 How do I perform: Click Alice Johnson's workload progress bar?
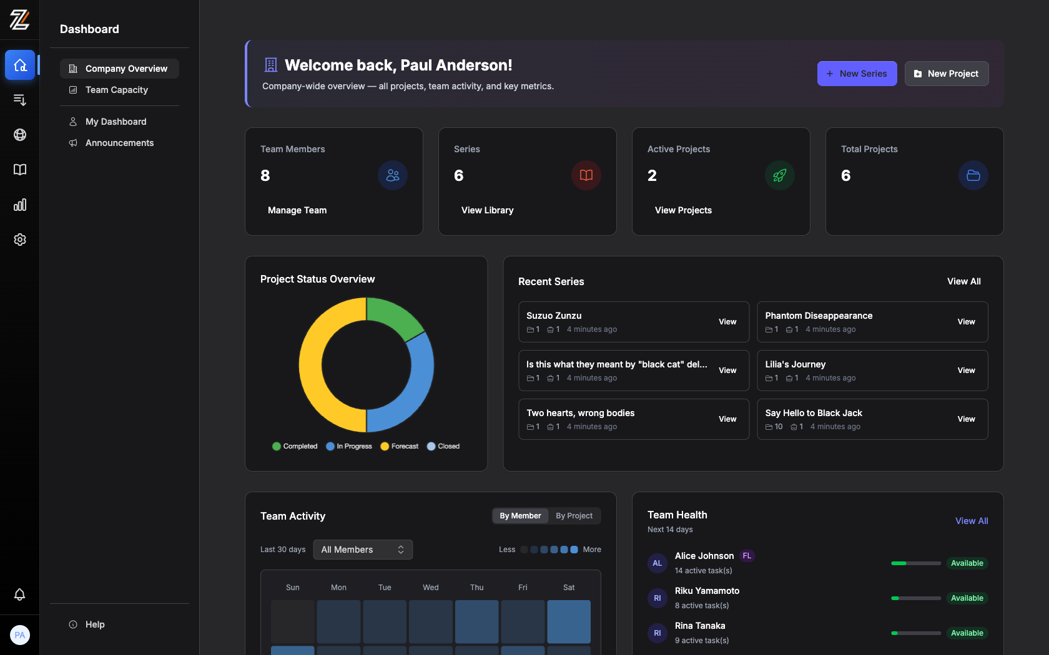[x=916, y=563]
